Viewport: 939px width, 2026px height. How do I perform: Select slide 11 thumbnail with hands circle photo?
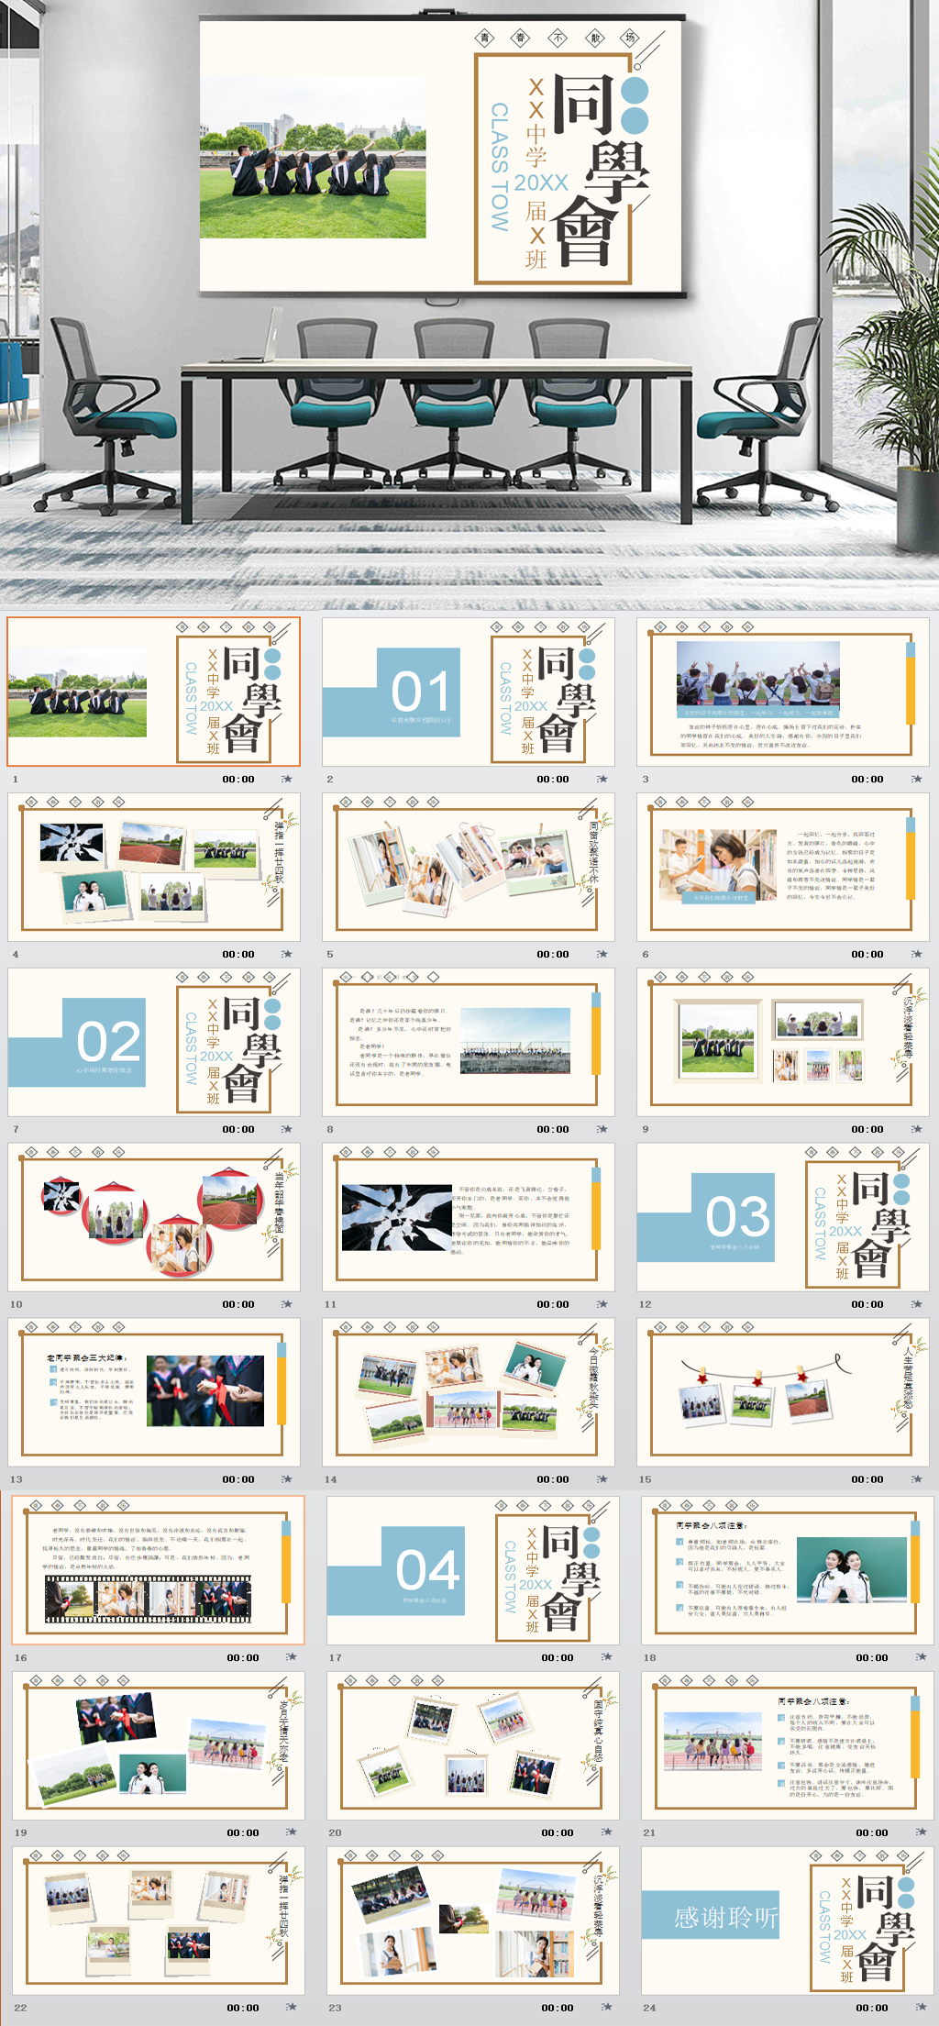pyautogui.click(x=469, y=1217)
